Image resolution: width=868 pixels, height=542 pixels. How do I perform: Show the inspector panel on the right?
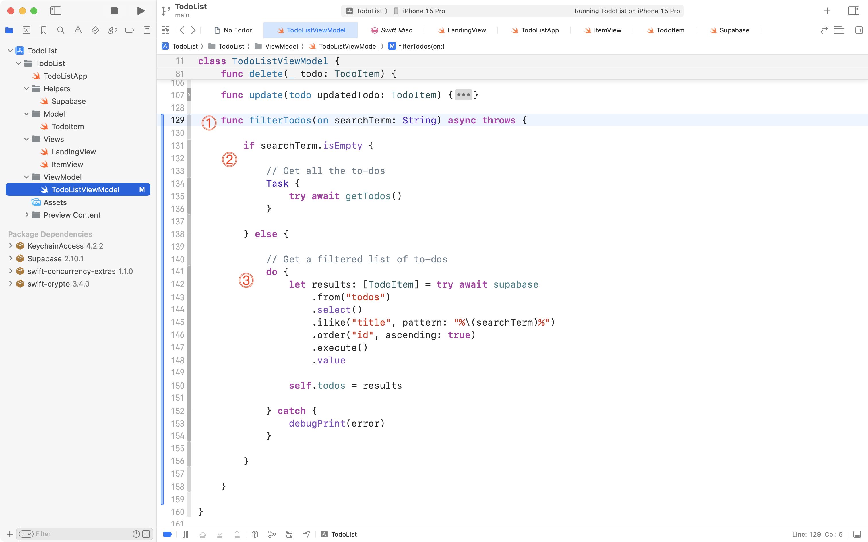[854, 11]
